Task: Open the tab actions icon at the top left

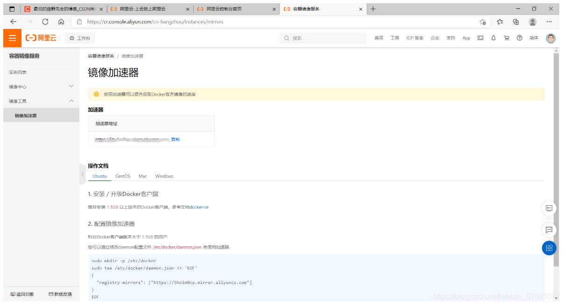Action: click(x=12, y=9)
